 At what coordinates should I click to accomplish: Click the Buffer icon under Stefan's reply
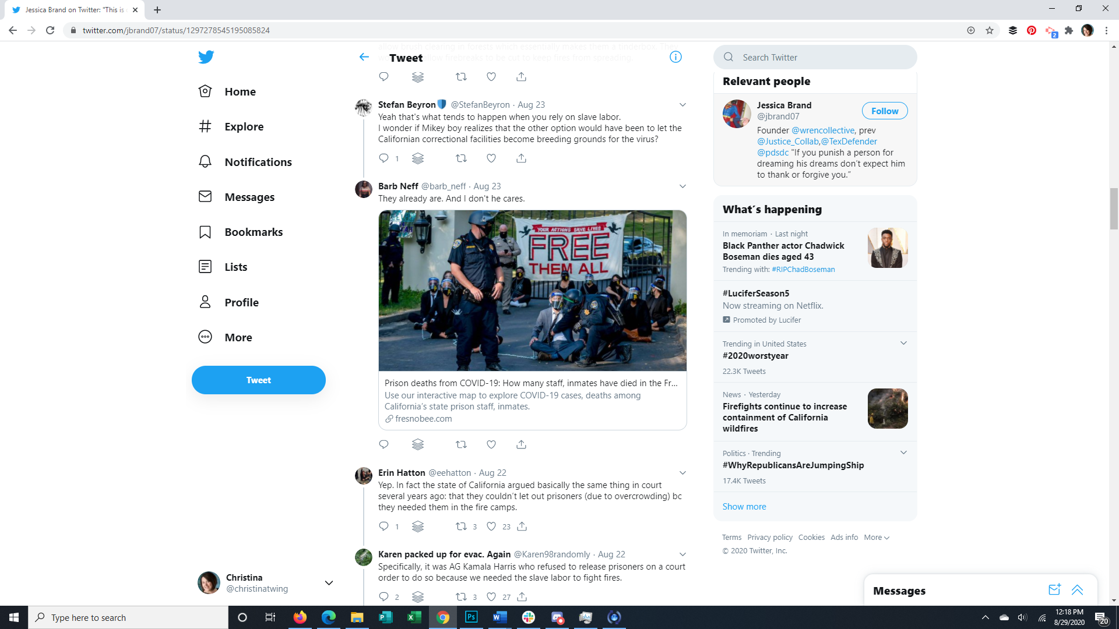[x=418, y=158]
